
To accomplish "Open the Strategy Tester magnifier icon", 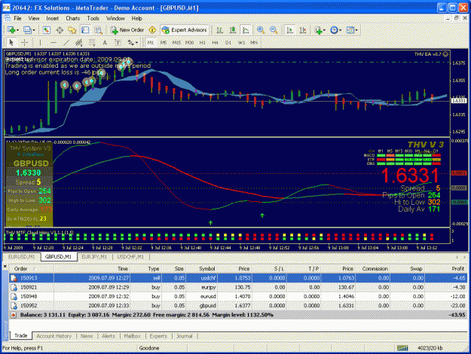I will pyautogui.click(x=98, y=30).
